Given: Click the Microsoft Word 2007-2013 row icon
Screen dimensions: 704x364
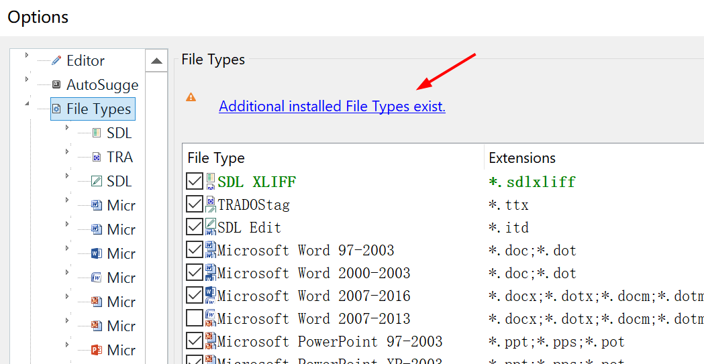Looking at the screenshot, I should point(211,318).
